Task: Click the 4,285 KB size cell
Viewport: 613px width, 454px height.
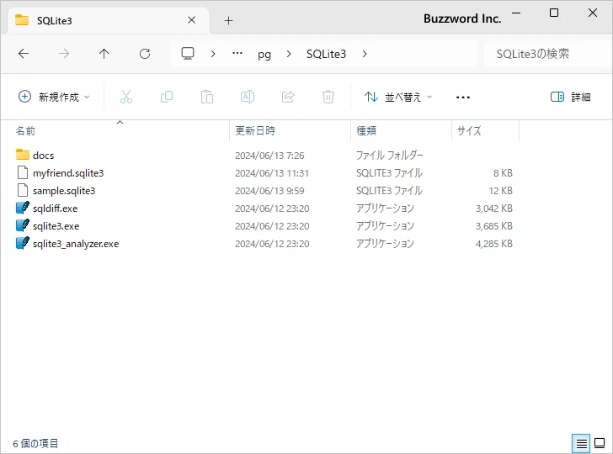Action: pos(493,244)
